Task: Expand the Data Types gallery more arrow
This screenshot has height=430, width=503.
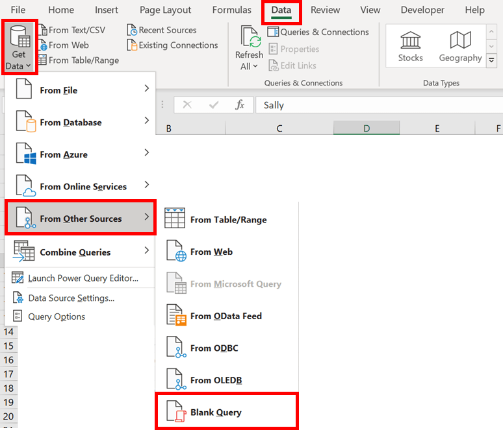Action: [x=491, y=60]
